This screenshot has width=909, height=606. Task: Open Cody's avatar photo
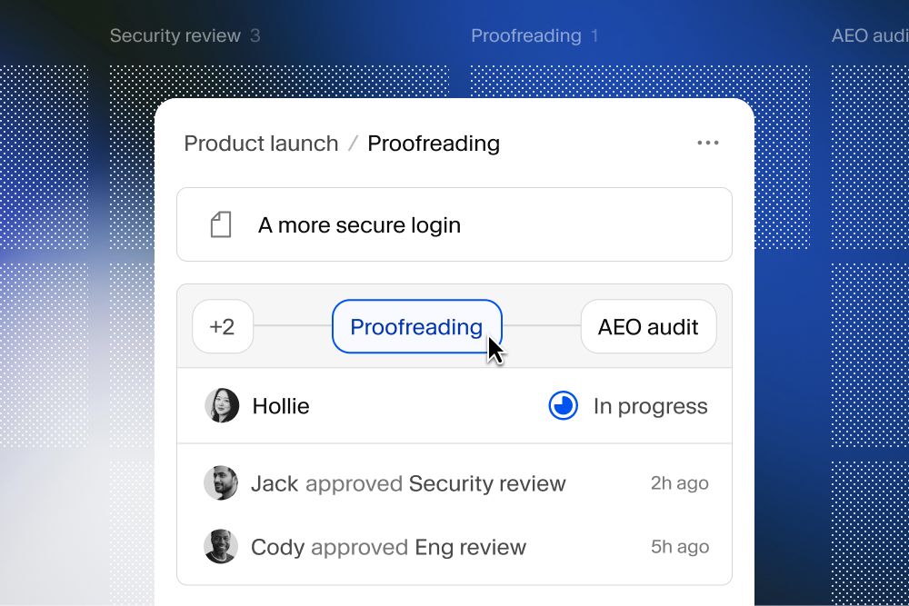(221, 546)
